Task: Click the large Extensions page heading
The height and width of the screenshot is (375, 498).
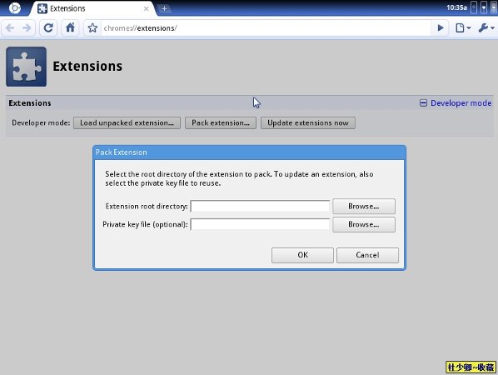Action: [x=87, y=66]
